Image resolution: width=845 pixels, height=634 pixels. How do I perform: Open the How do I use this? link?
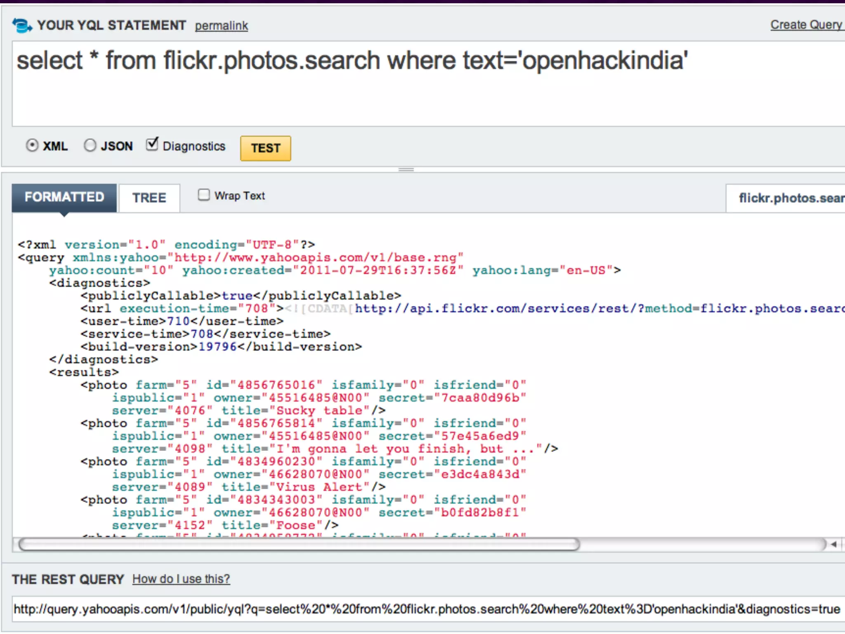coord(181,579)
